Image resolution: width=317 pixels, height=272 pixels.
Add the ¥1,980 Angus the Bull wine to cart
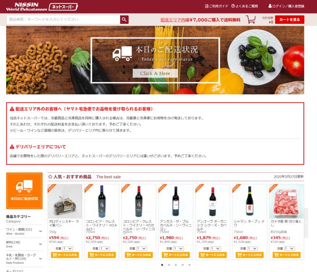click(176, 255)
